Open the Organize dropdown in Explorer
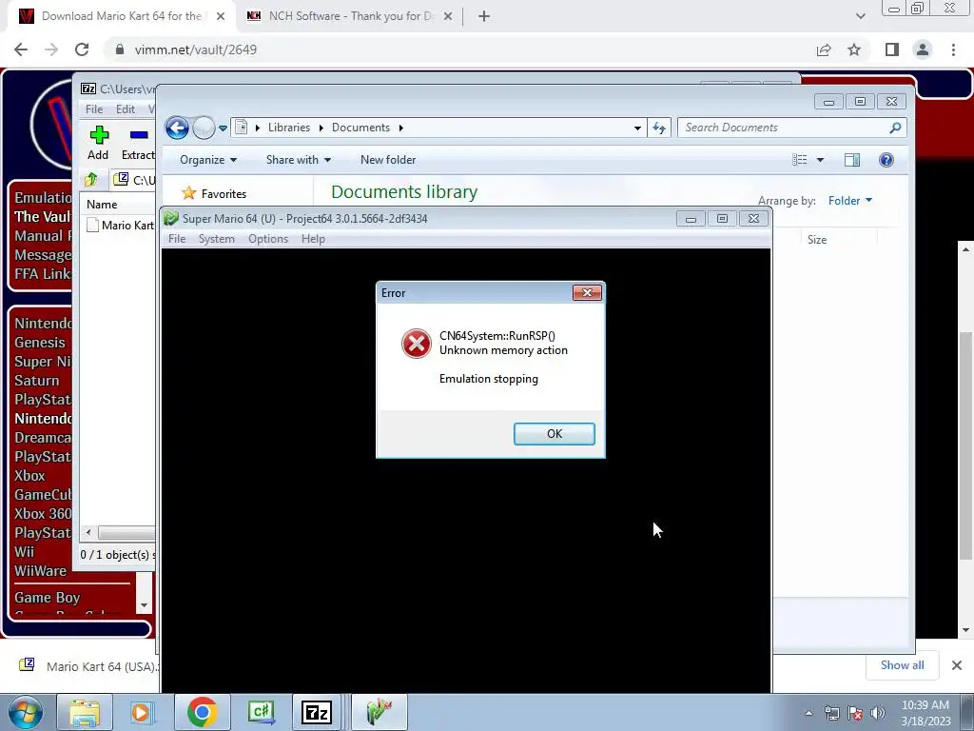Viewport: 974px width, 731px height. [x=208, y=160]
